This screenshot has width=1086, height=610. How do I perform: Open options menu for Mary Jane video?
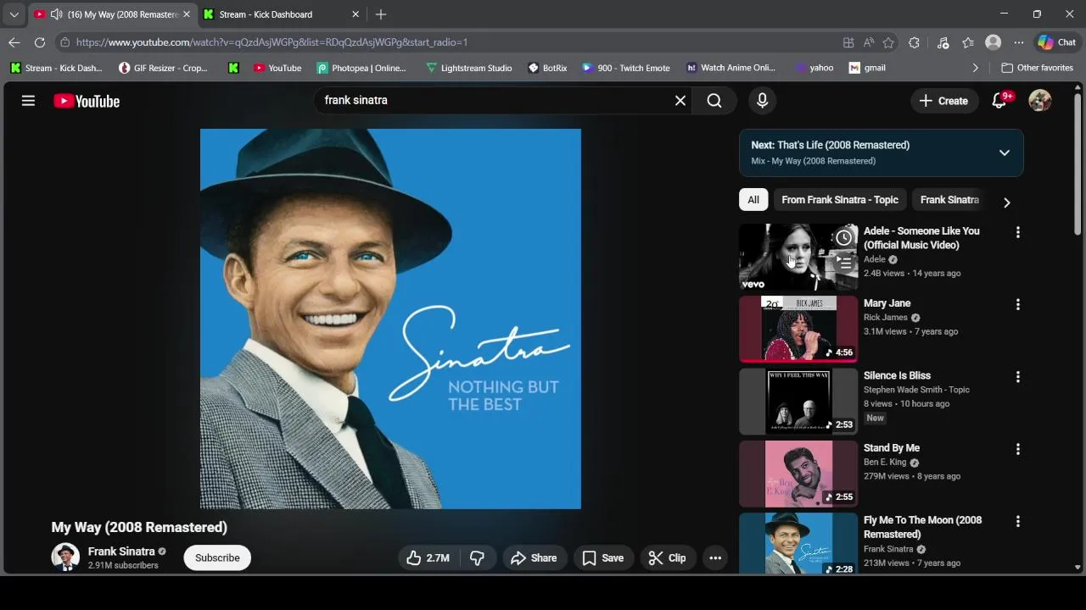tap(1017, 304)
